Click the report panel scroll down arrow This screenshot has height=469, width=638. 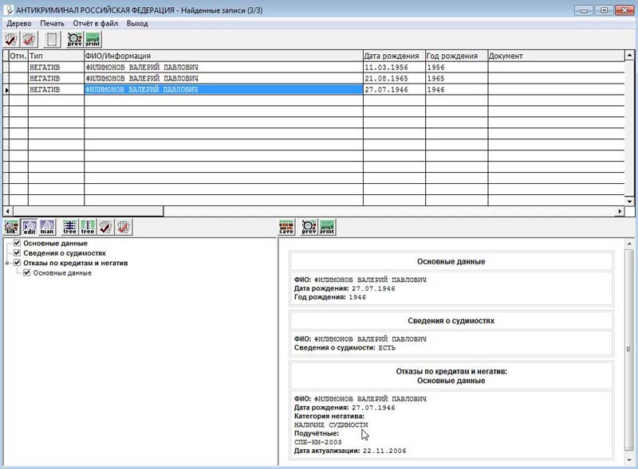point(629,459)
